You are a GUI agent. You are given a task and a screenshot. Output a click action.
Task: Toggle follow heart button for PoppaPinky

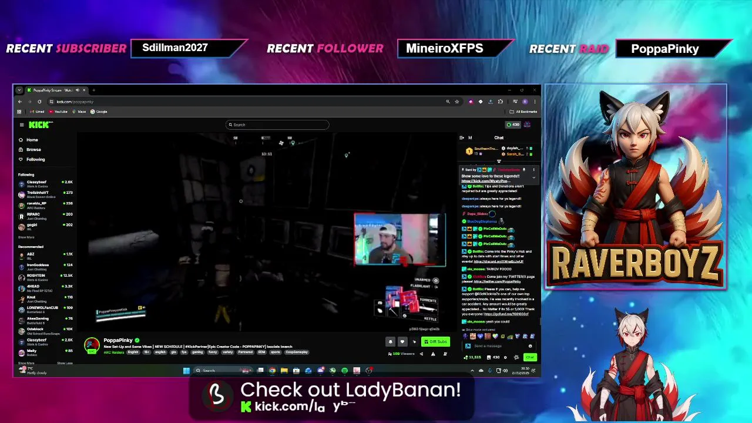point(402,341)
